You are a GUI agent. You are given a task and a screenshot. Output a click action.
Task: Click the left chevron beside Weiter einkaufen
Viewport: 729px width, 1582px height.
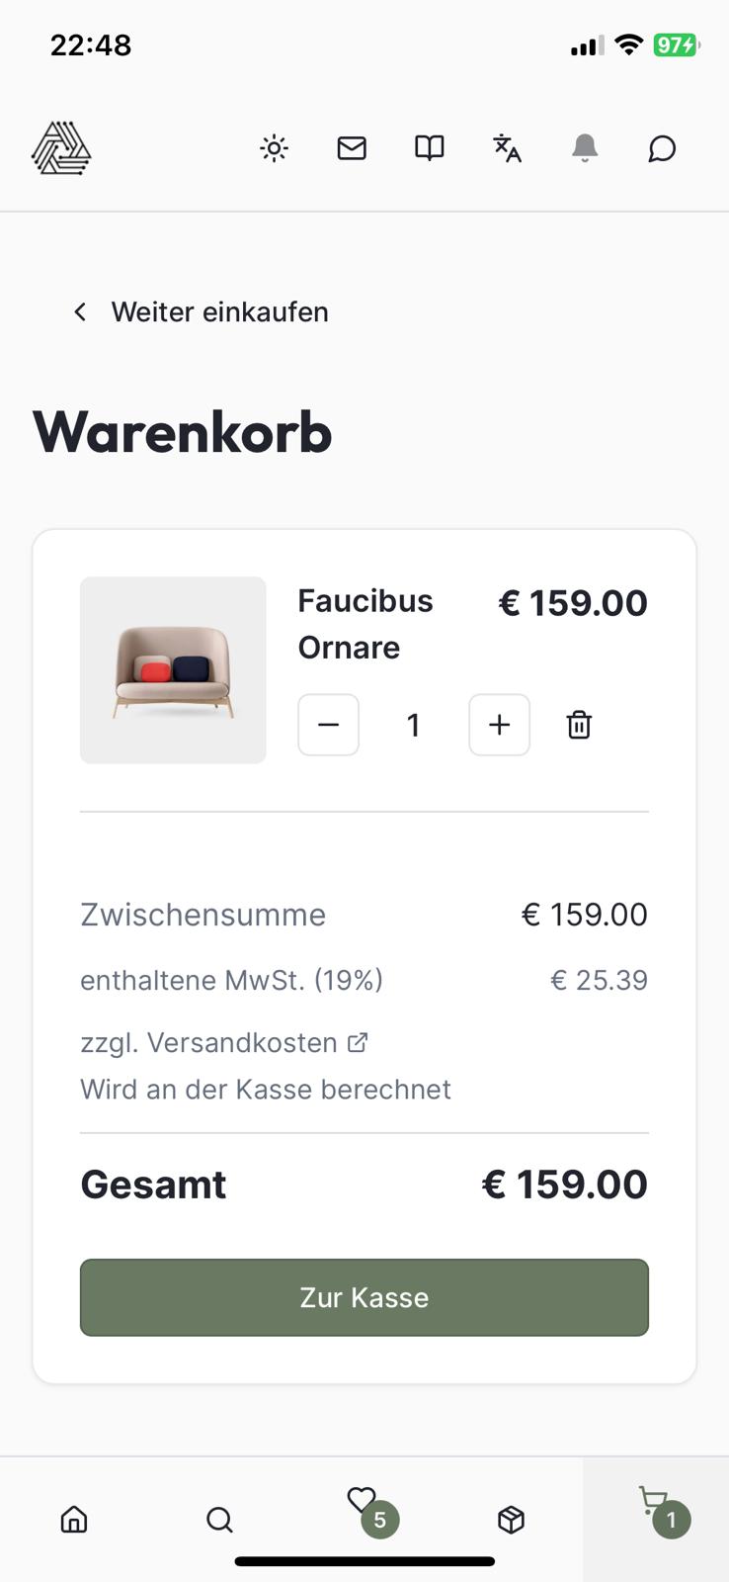[x=80, y=312]
